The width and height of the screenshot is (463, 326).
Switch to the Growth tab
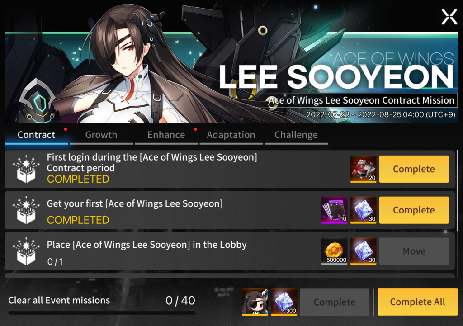[x=101, y=135]
